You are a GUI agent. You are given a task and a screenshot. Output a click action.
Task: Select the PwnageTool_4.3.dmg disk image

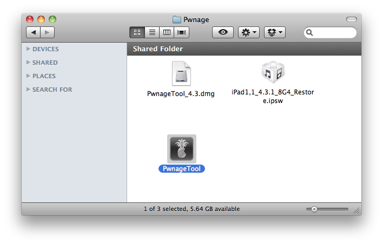pyautogui.click(x=181, y=74)
